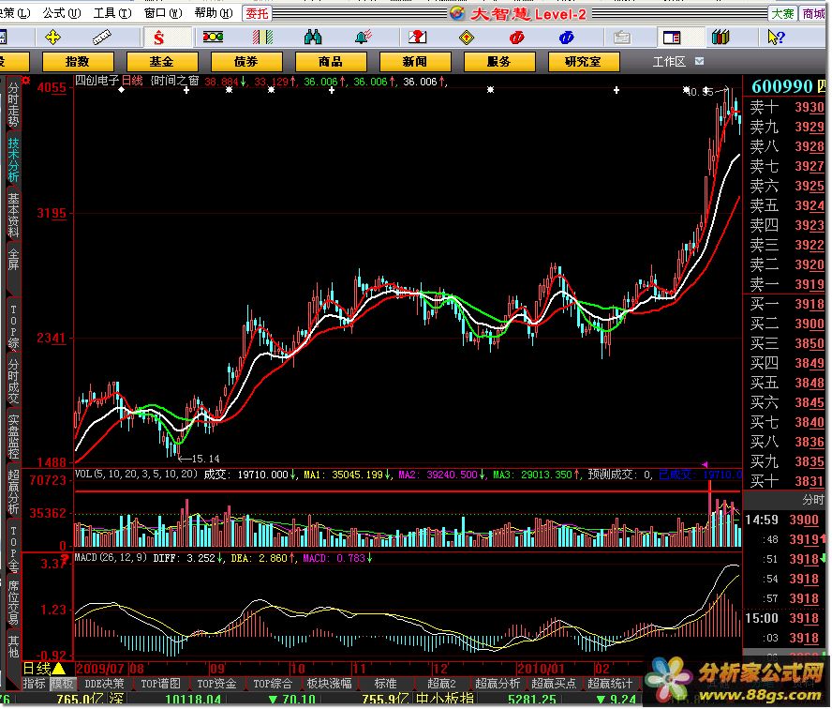Open the 基金 category button

162,62
